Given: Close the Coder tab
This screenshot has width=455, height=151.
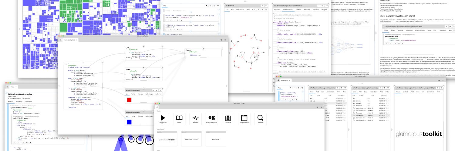Looking at the screenshot, I should (x=16, y=87).
